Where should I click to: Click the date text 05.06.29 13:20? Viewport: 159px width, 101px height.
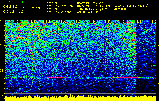pyautogui.click(x=13, y=12)
